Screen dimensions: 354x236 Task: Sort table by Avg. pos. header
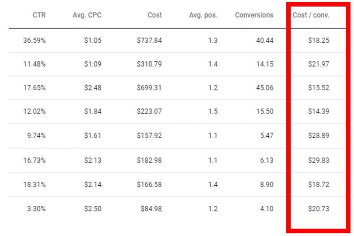[x=203, y=15]
